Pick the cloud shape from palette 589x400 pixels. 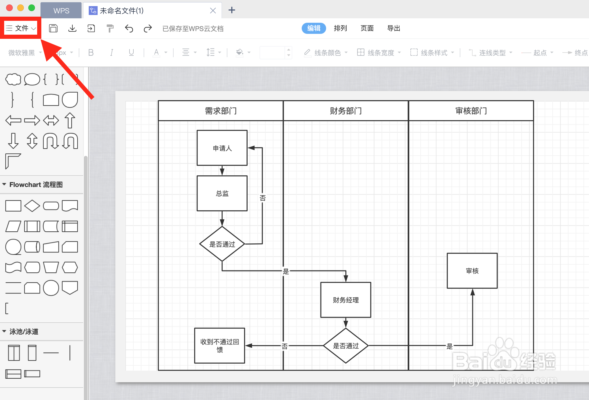point(13,79)
